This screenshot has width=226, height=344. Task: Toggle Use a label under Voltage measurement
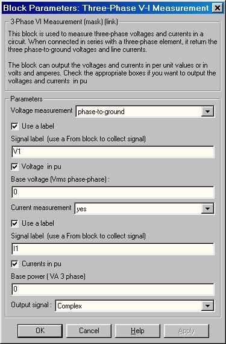tap(14, 126)
